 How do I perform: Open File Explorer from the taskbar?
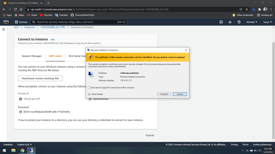click(x=13, y=150)
